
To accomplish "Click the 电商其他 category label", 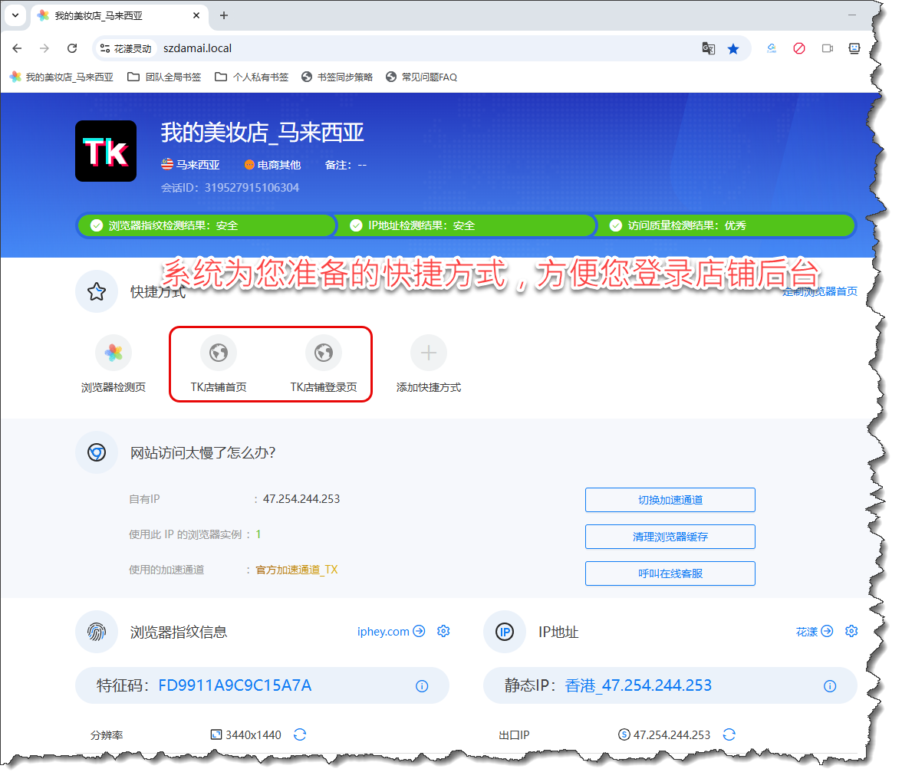I will (x=273, y=165).
